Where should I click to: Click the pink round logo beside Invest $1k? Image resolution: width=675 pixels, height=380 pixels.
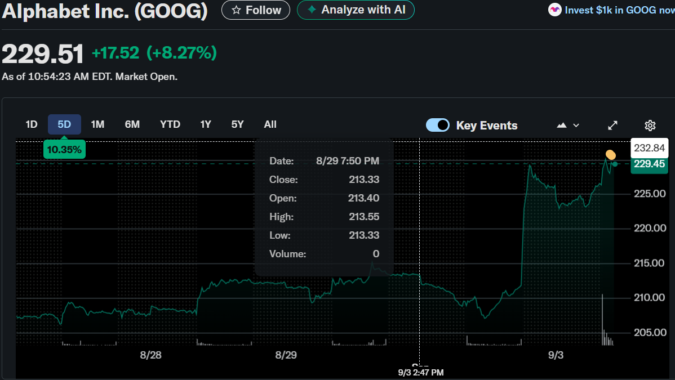pyautogui.click(x=554, y=10)
